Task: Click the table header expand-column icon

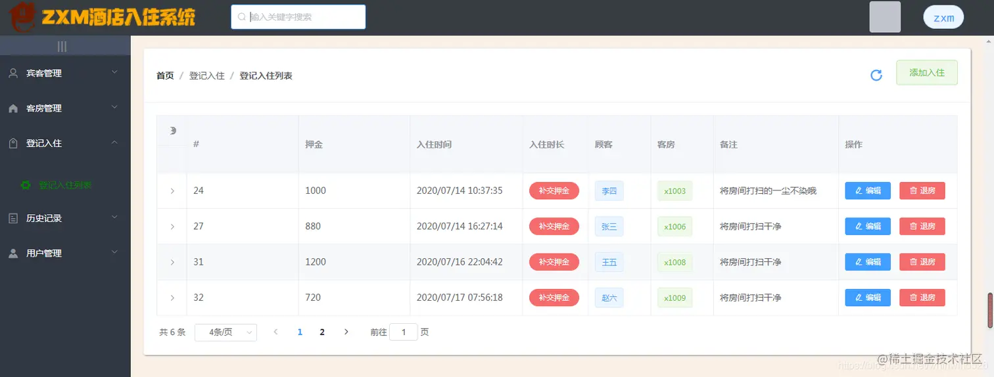Action: [172, 131]
